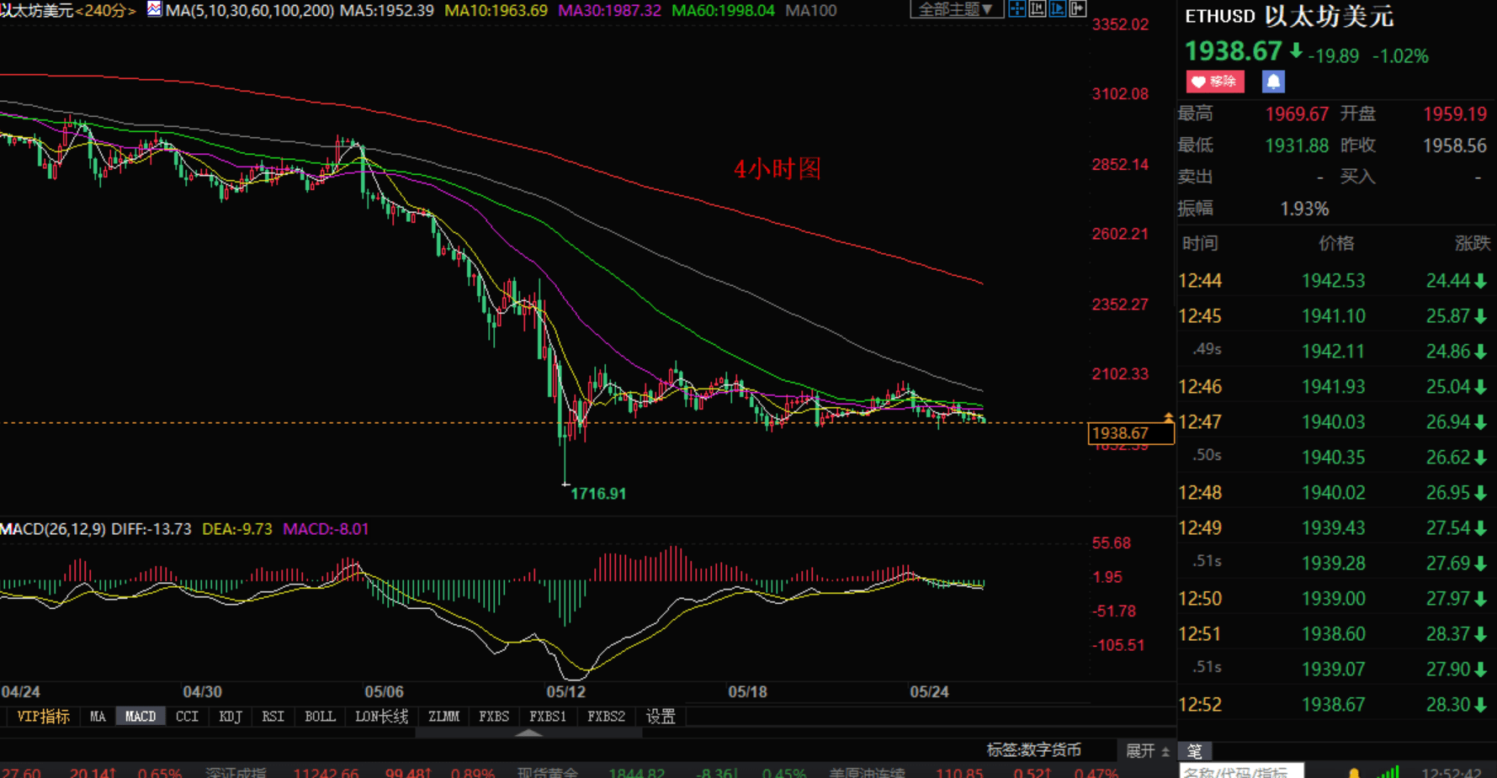Screen dimensions: 1497x778
Task: Click the blue price alert bell icon
Action: [1272, 82]
